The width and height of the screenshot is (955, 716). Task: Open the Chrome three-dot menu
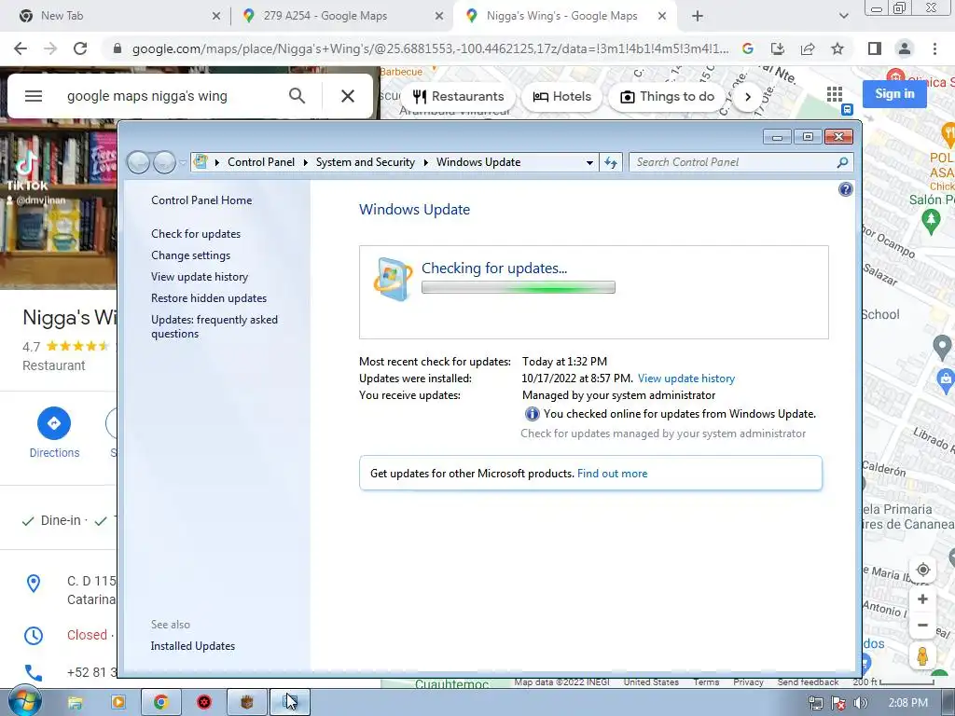pos(934,48)
